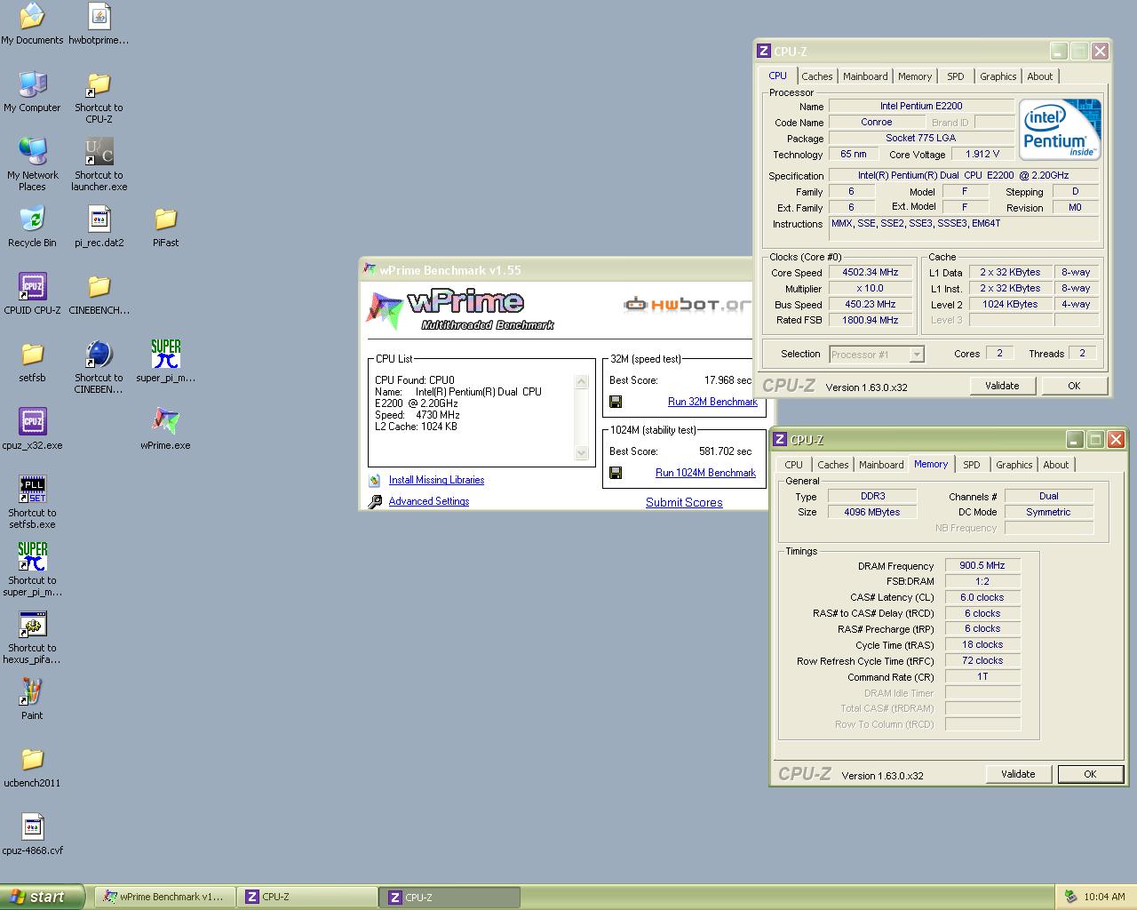
Task: Click the hwbot.org banner logo
Action: tap(688, 305)
